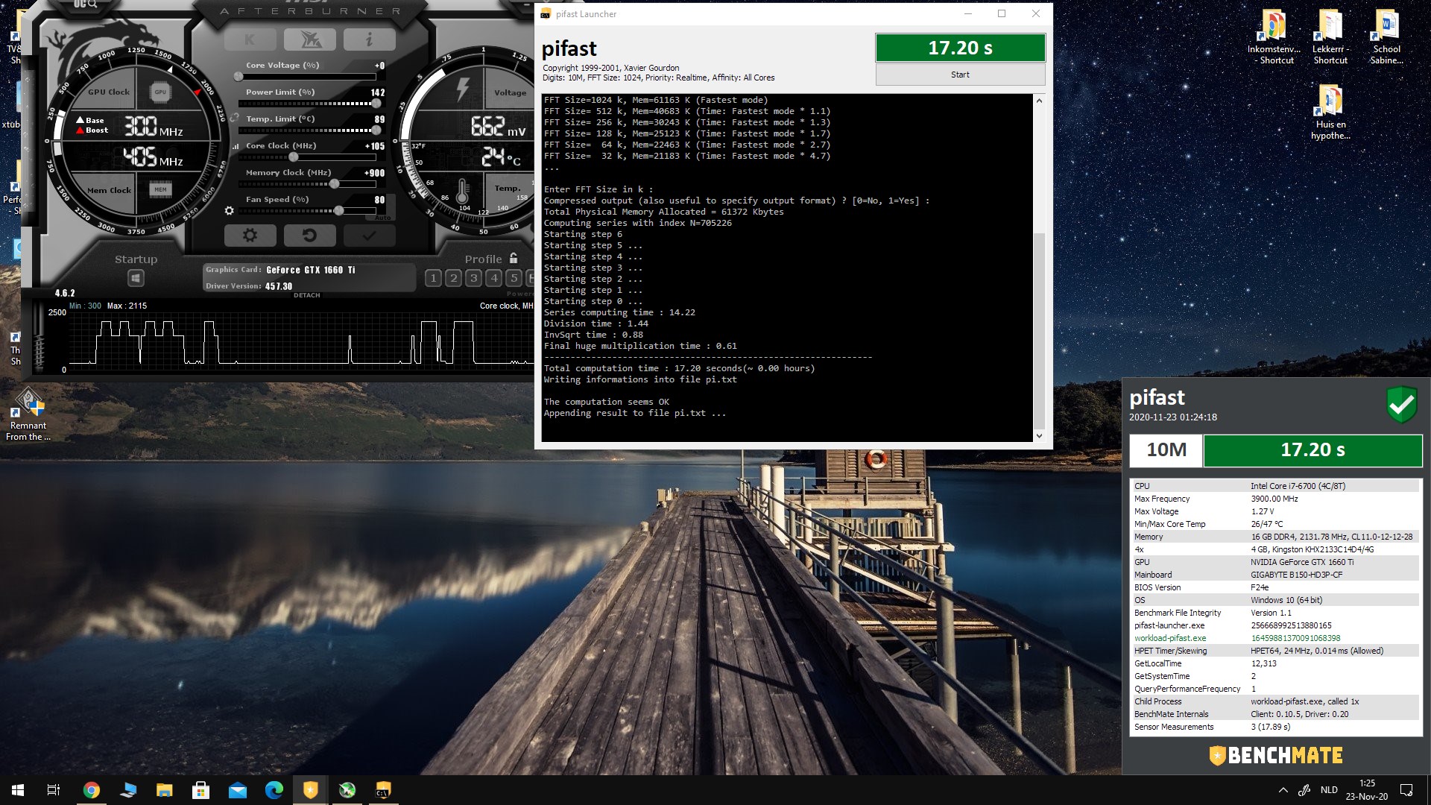Reset Afterburner settings to default
Viewport: 1431px width, 805px height.
(x=309, y=236)
